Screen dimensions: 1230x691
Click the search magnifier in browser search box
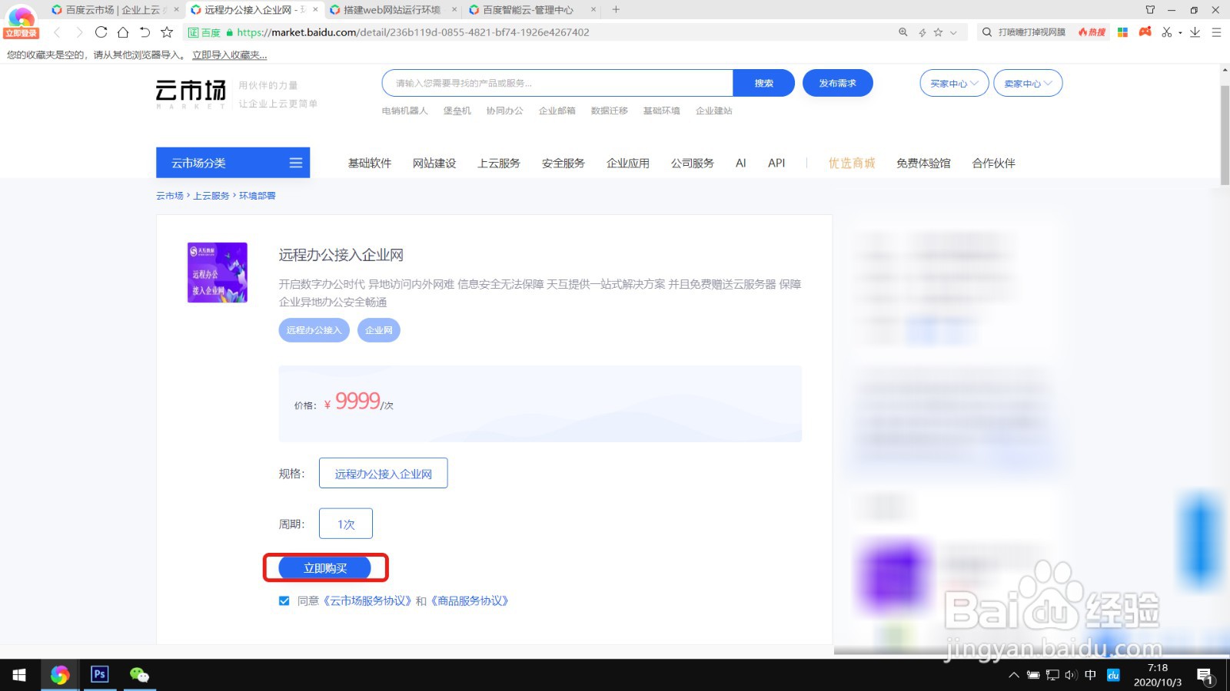987,32
